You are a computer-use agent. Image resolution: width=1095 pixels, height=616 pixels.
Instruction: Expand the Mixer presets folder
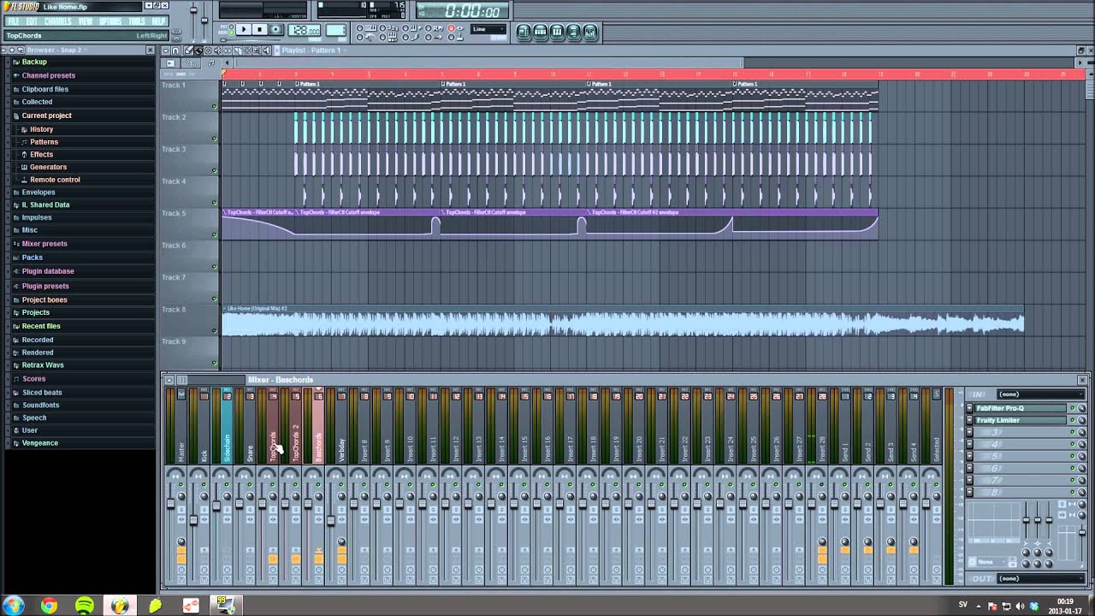44,244
